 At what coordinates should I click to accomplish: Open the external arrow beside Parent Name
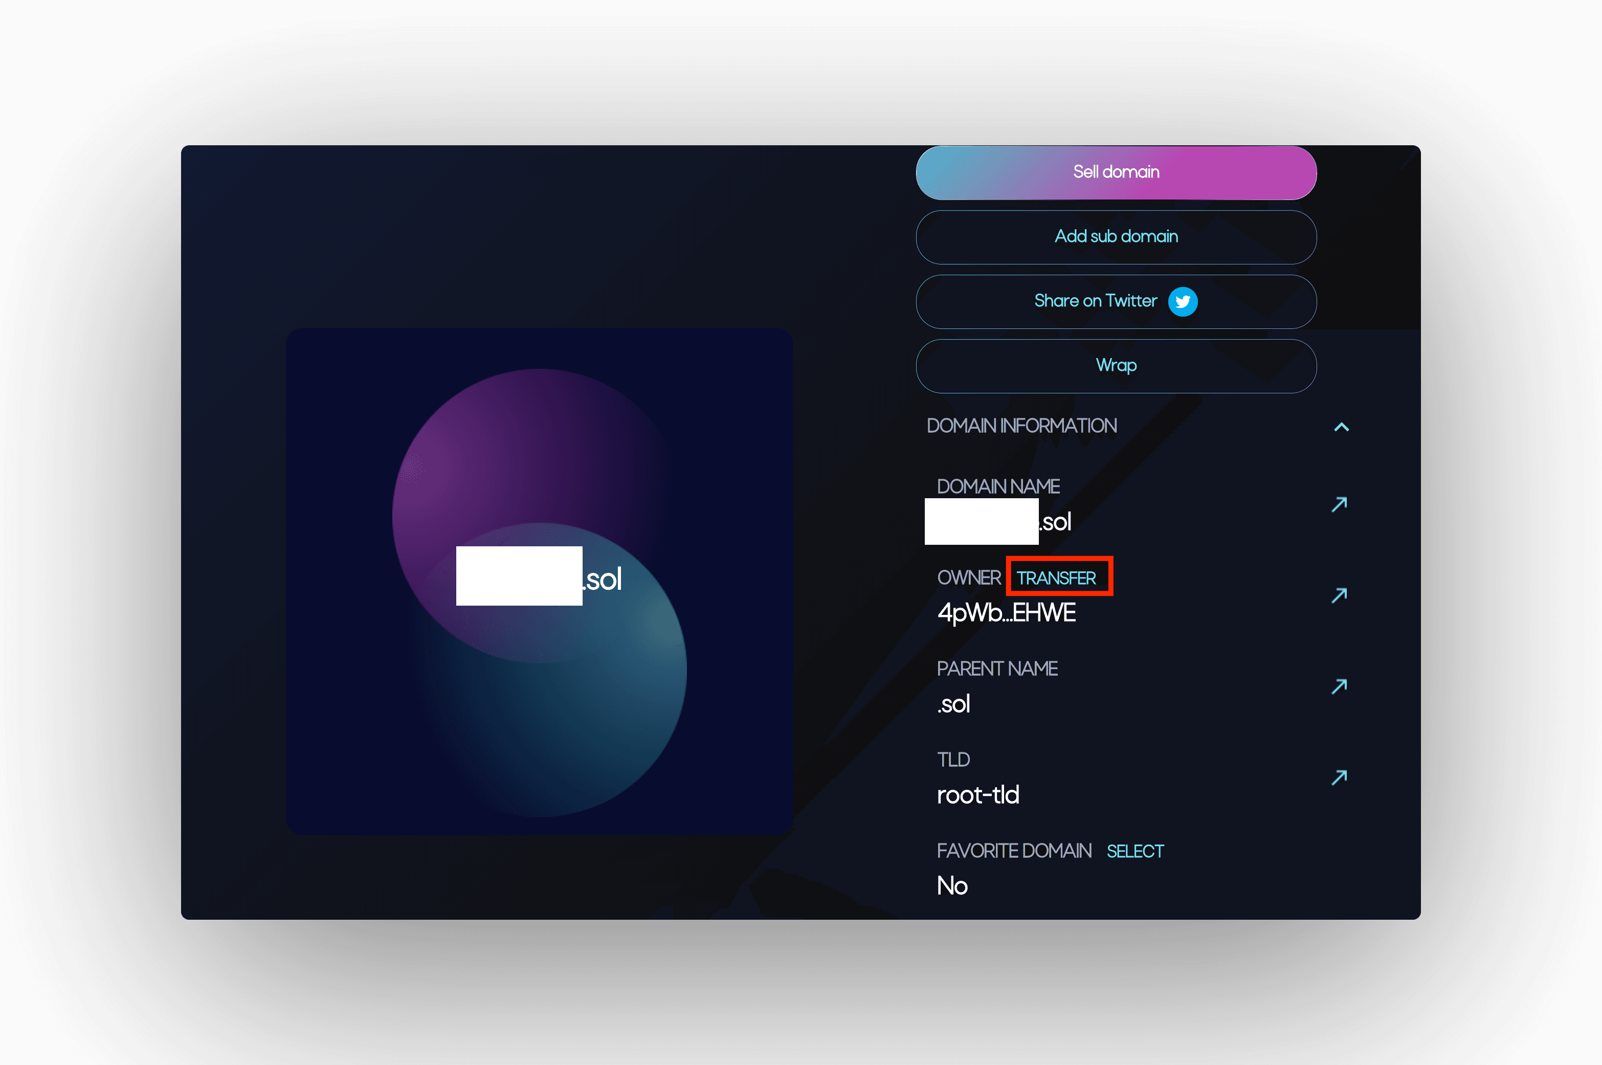point(1339,686)
